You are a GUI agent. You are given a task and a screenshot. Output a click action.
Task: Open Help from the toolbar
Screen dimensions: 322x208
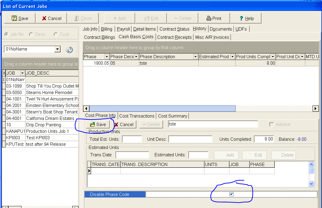pyautogui.click(x=246, y=18)
